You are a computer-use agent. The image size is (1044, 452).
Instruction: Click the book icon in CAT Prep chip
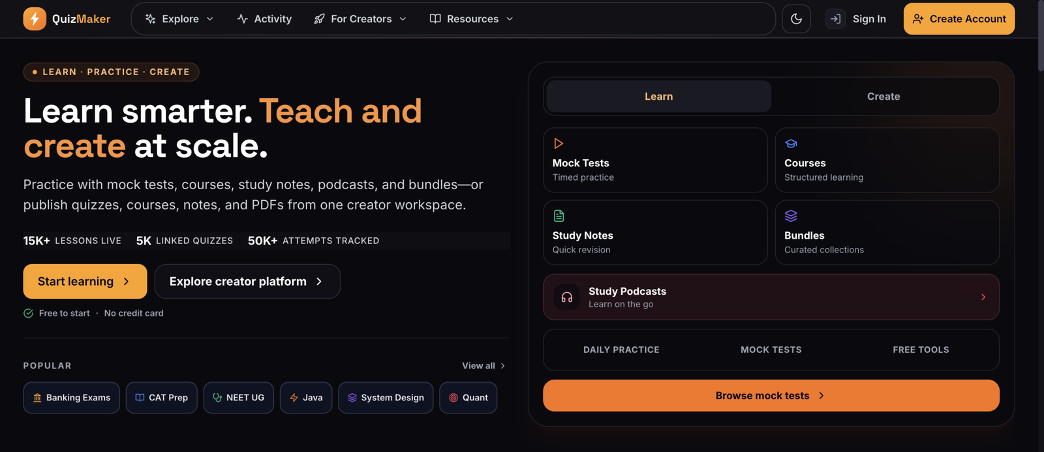140,397
